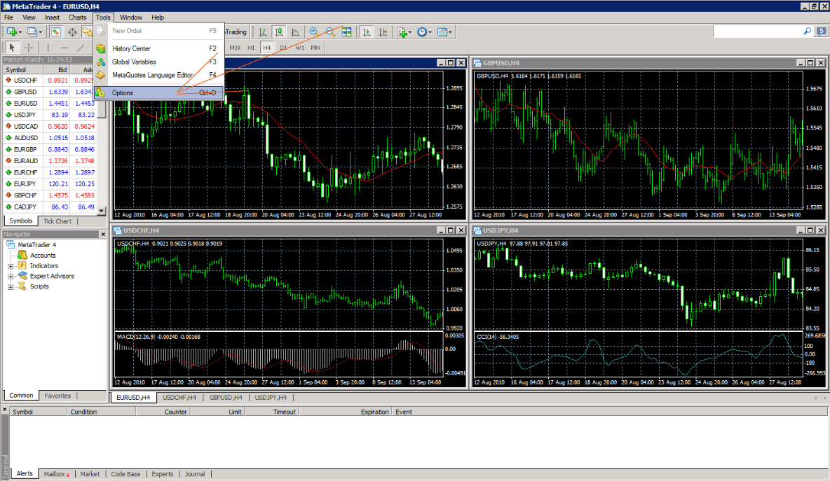Expand the Expert Advisors tree node

11,277
